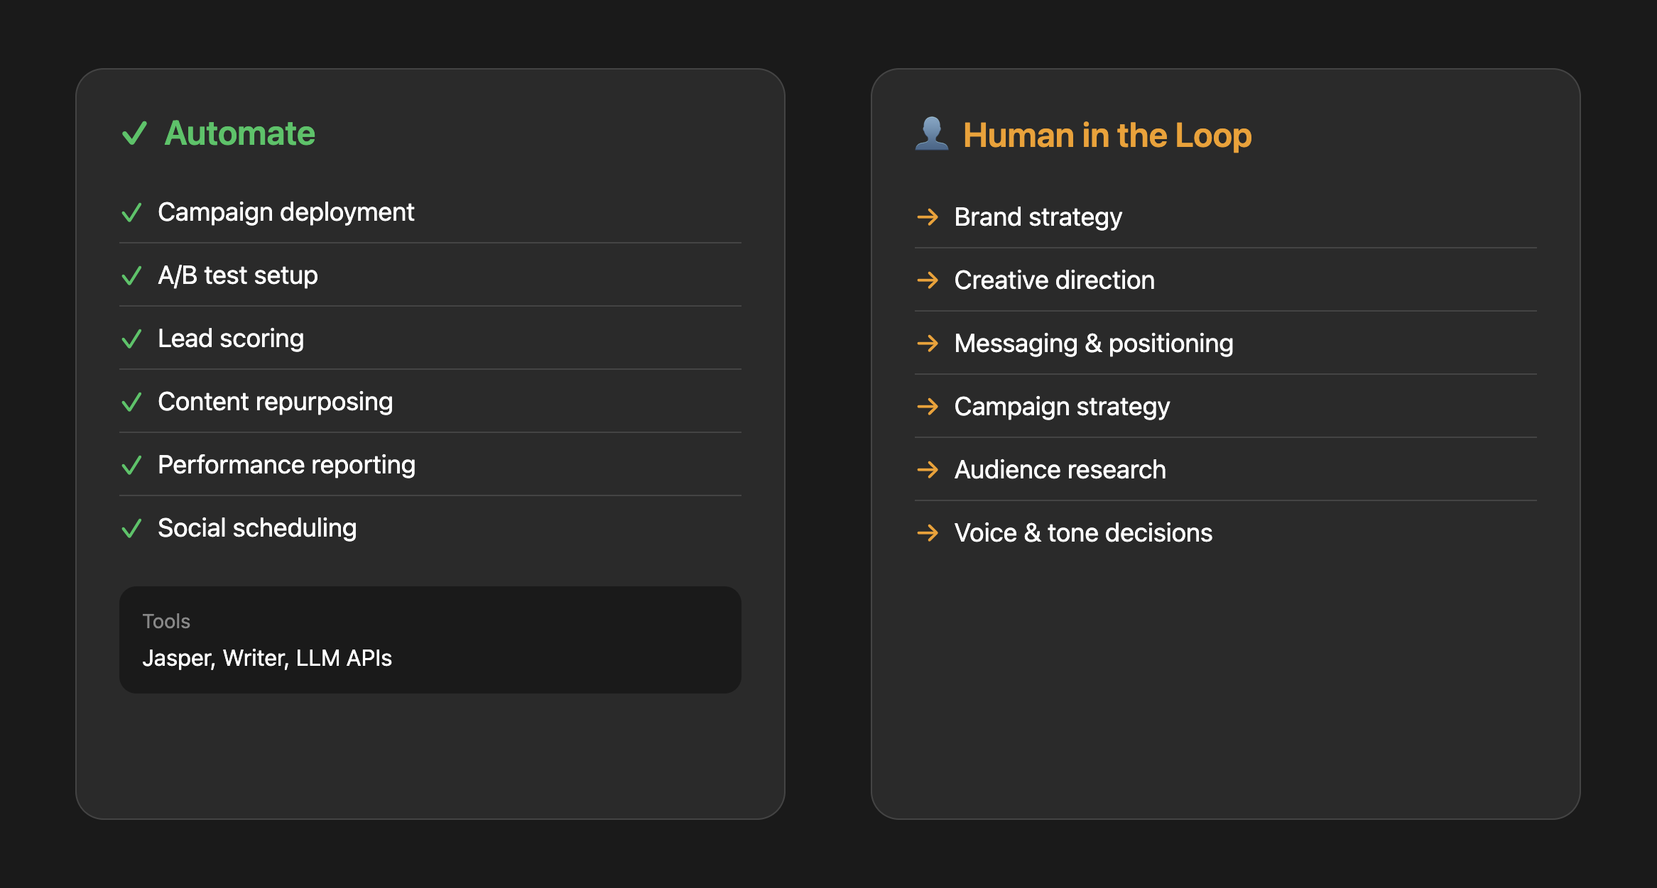Click checkmark next to Campaign deployment
1657x888 pixels.
point(131,212)
